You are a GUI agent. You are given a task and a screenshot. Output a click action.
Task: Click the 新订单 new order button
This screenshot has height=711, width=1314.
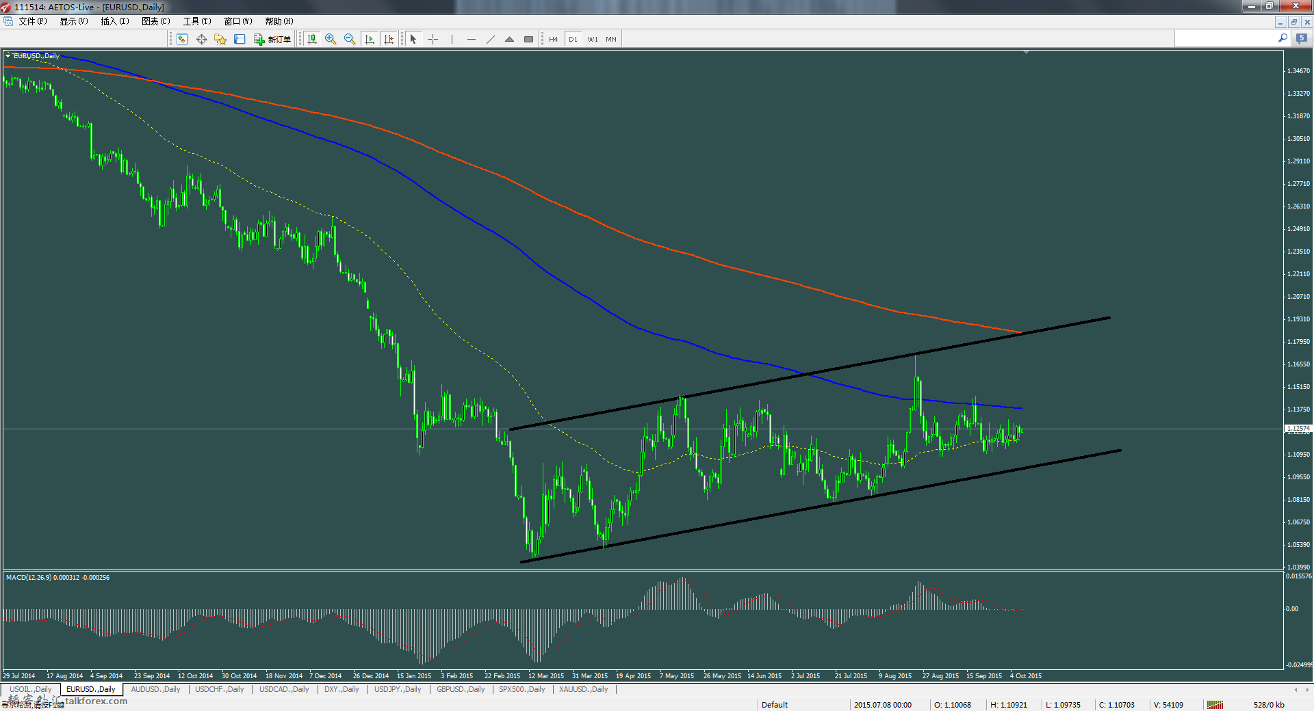[272, 39]
